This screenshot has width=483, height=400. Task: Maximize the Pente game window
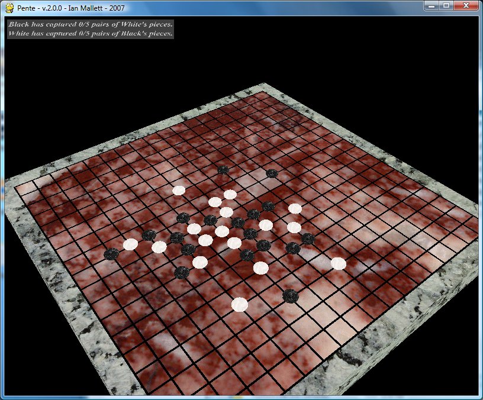tap(447, 5)
